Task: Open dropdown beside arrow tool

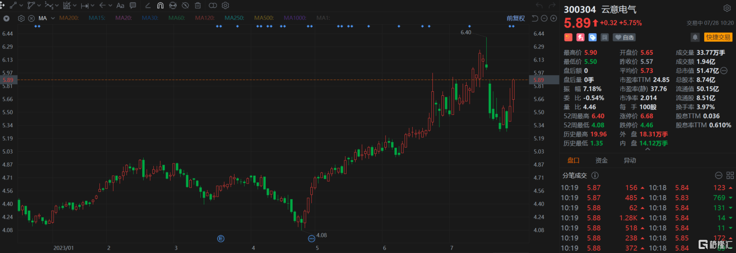Action: tap(110, 6)
